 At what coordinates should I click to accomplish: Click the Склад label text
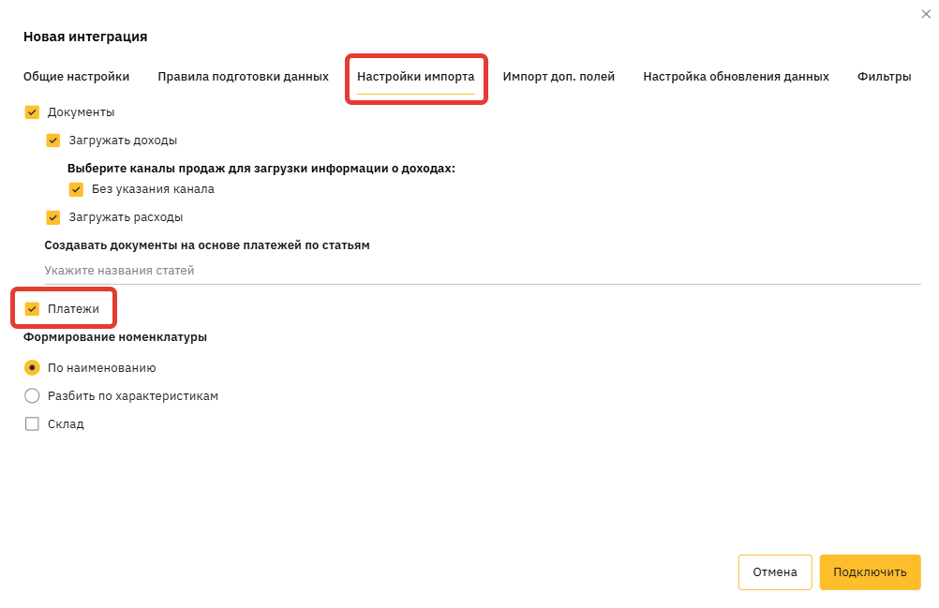pyautogui.click(x=66, y=424)
